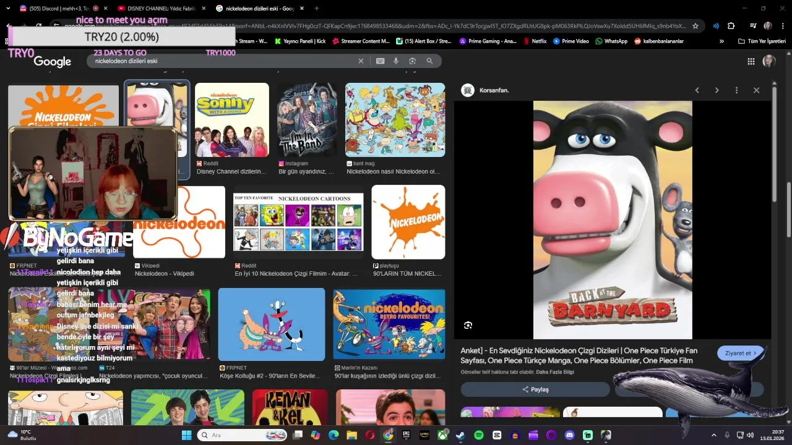Screen dimensions: 792x445
Task: Show more bookmarks overflow chevron
Action: (x=721, y=41)
